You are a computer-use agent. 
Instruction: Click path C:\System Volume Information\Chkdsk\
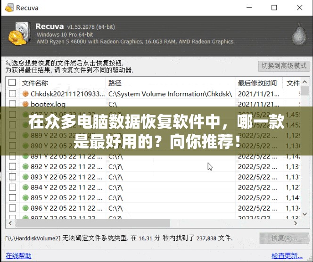coord(170,94)
